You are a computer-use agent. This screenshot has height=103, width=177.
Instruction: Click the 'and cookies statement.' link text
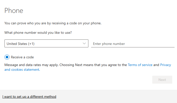22,69
